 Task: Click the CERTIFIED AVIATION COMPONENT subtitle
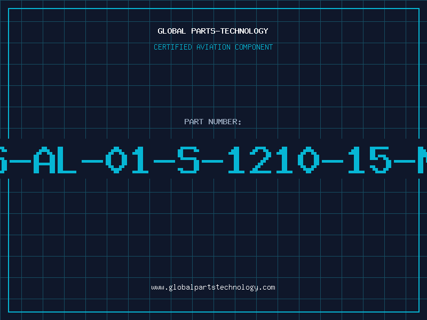coord(213,47)
